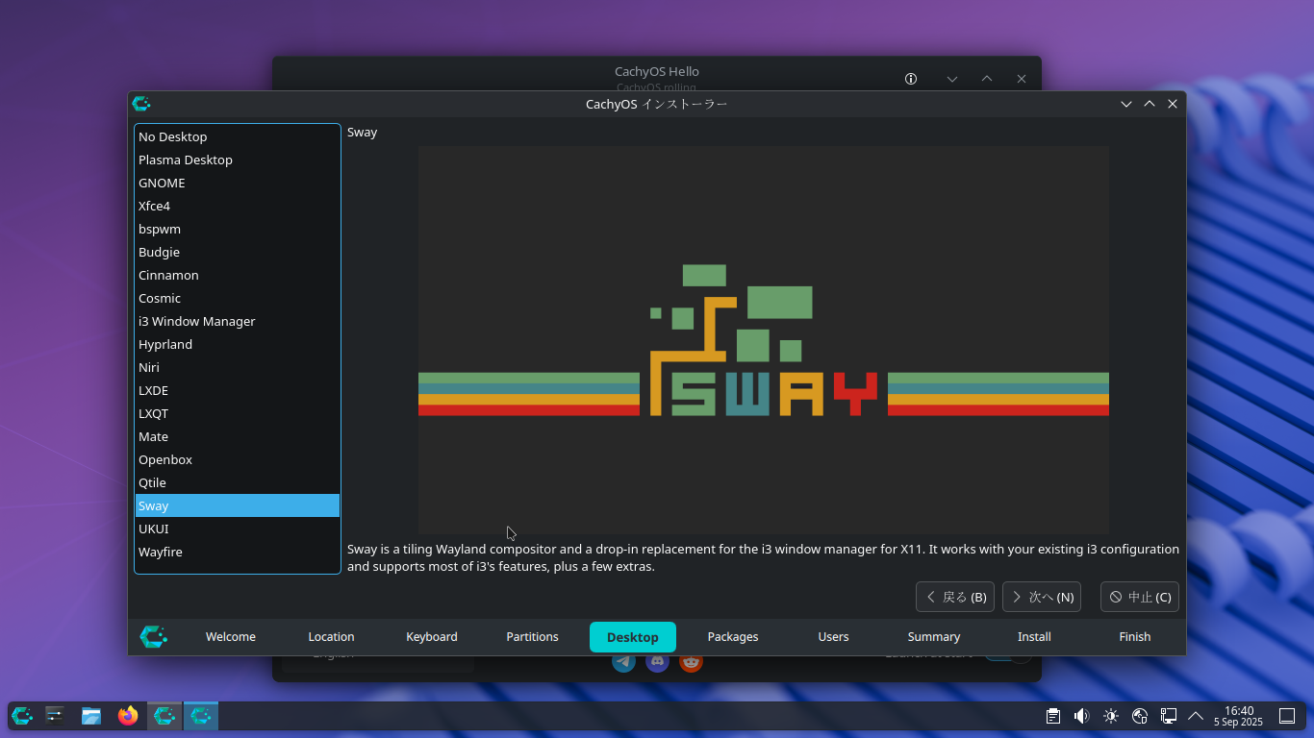Launch the file manager from the taskbar
The image size is (1314, 738).
pos(91,716)
